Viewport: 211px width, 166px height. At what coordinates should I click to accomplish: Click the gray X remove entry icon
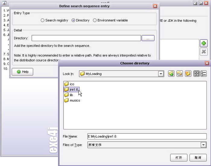pyautogui.click(x=204, y=52)
